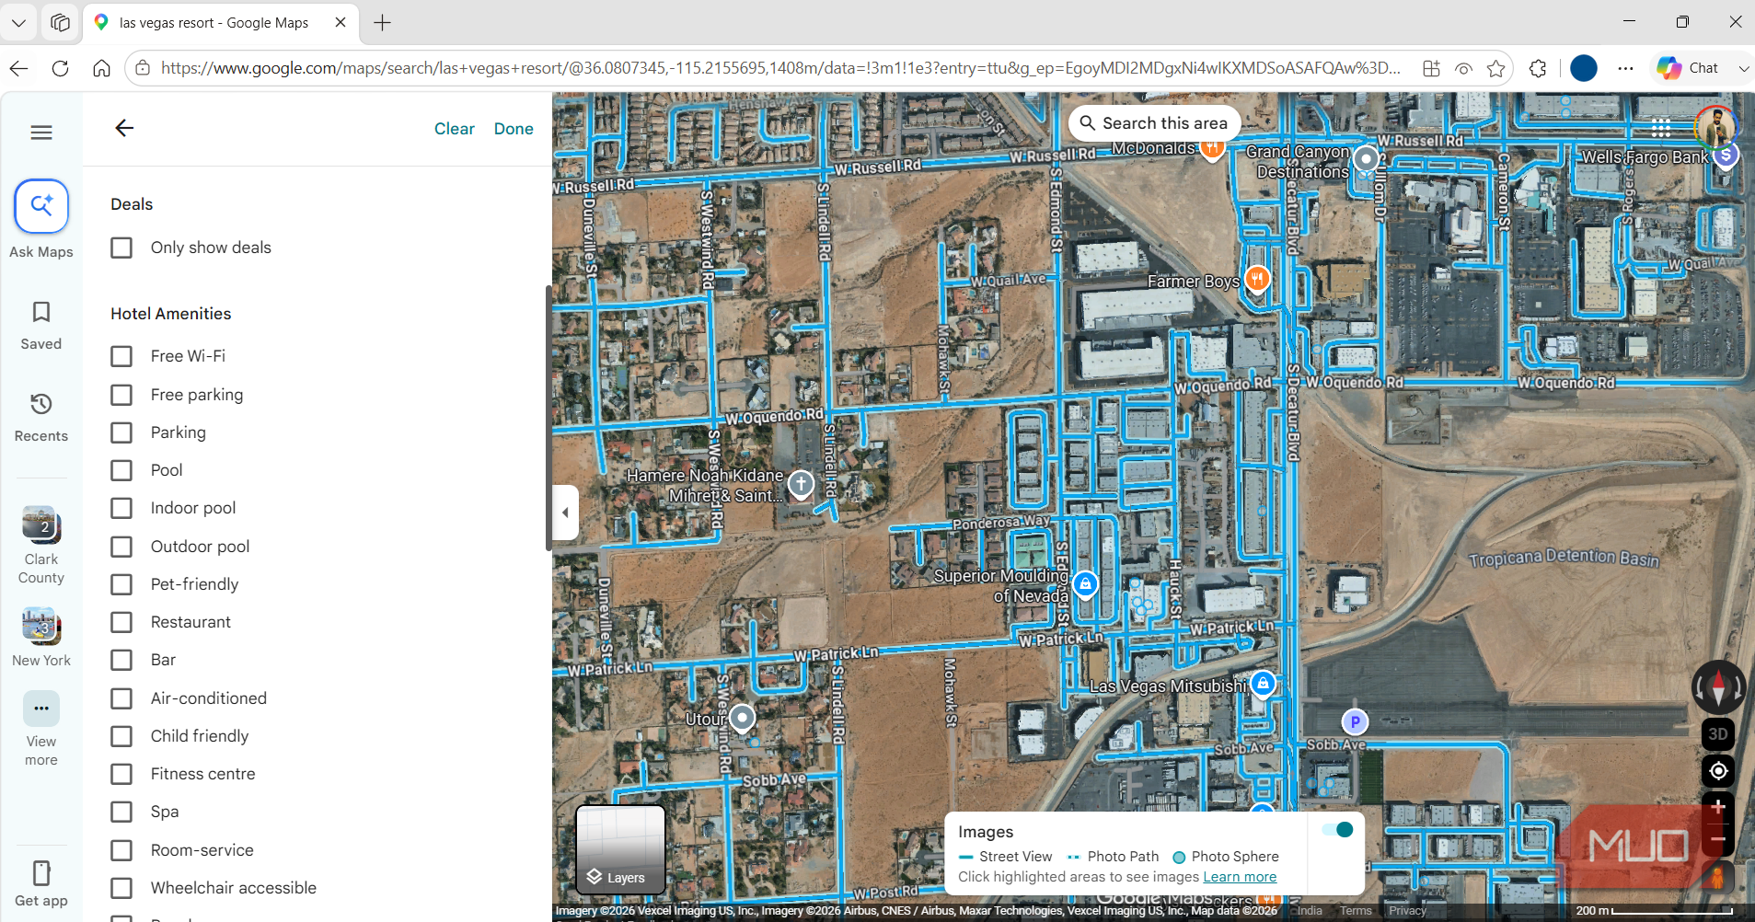Click Farmer Boys restaurant pin

(x=1257, y=279)
